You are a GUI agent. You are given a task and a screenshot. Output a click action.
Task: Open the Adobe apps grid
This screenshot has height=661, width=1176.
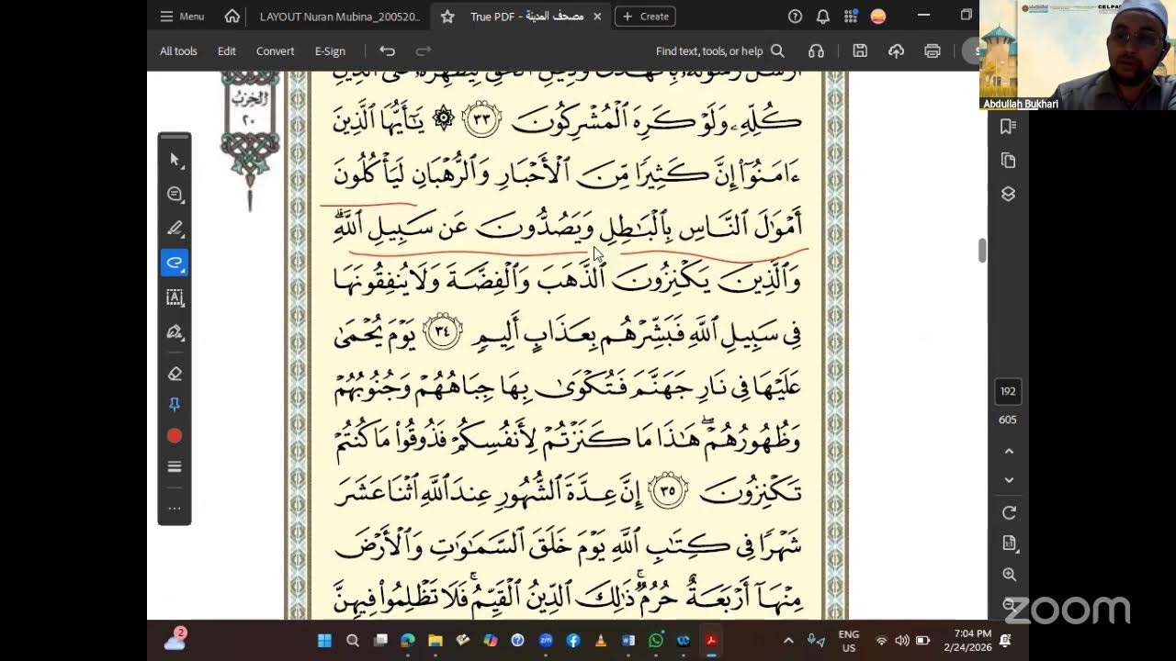(x=851, y=17)
